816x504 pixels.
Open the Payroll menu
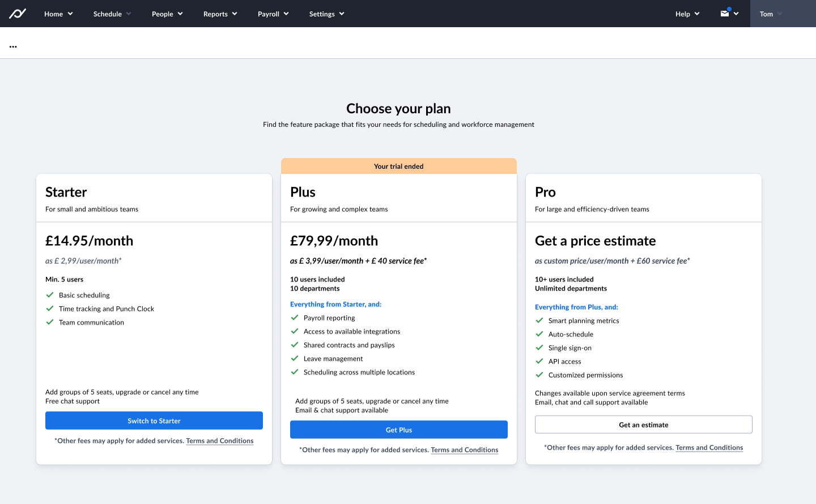tap(273, 14)
